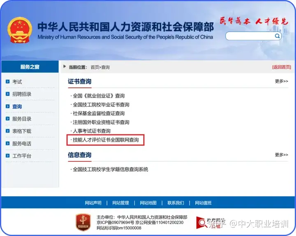The width and height of the screenshot is (296, 236).
Task: Click 网站值班 in the footer
Action: pos(203,203)
